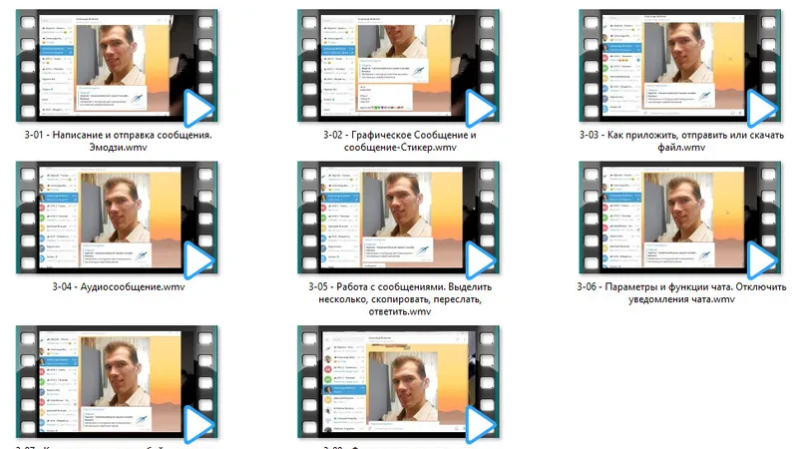Image resolution: width=798 pixels, height=449 pixels.
Task: Select file label '3-04 - Аудиосообщение.wmv'
Action: click(119, 286)
